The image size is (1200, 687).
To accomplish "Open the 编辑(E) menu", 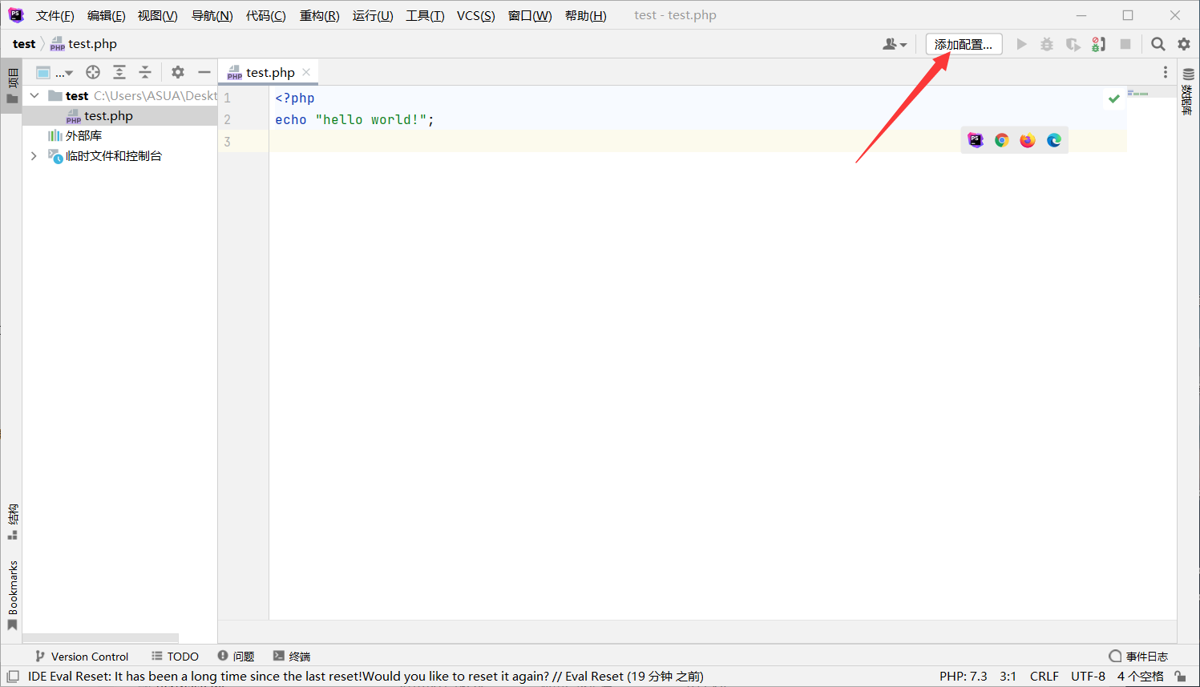I will tap(106, 16).
